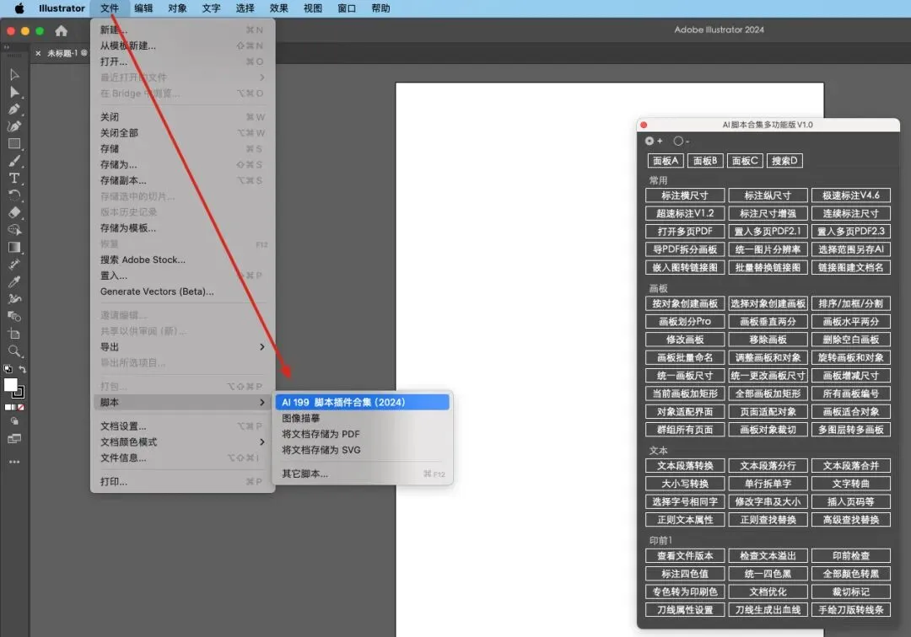Click the white fill color swatch

coord(10,385)
